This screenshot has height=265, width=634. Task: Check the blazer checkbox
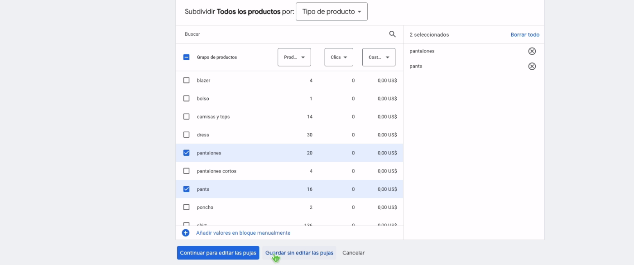[x=186, y=80]
